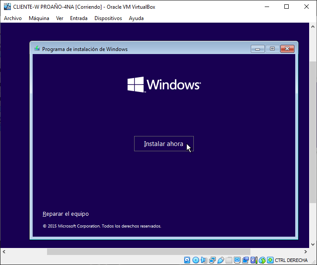This screenshot has height=265, width=317.
Task: Click the vertical scrollbar down arrow
Action: [313, 244]
